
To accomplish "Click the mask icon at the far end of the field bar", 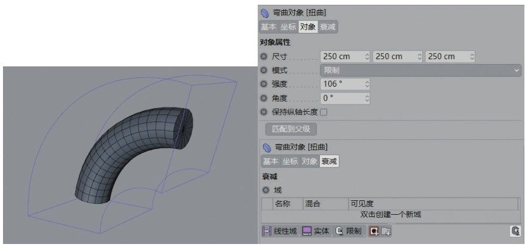I will pos(515,231).
